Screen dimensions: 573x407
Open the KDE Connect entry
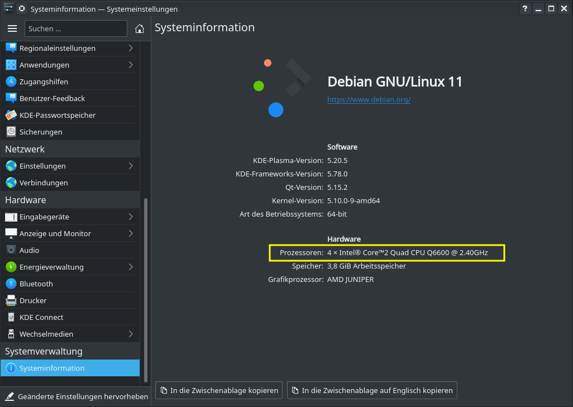pyautogui.click(x=70, y=318)
